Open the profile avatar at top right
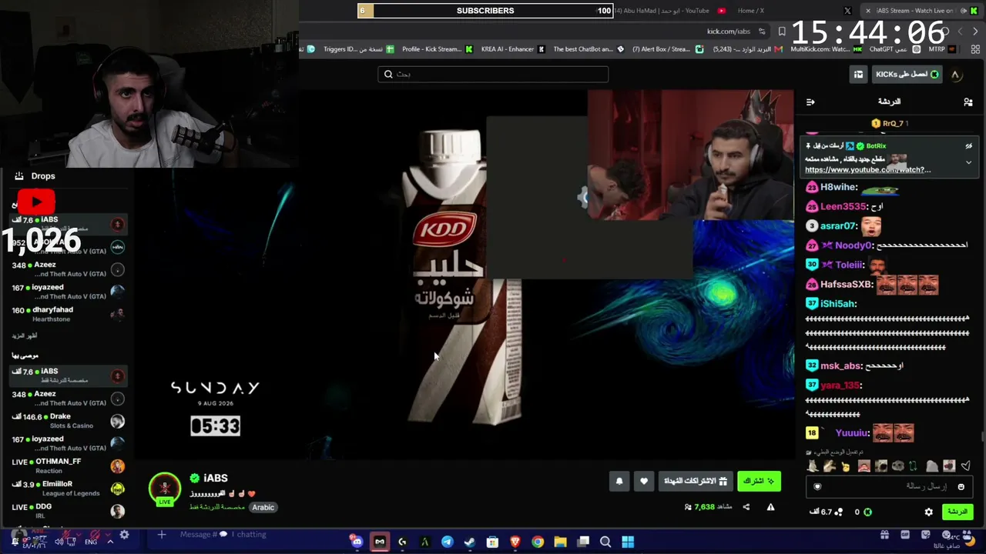This screenshot has height=554, width=986. pyautogui.click(x=955, y=75)
